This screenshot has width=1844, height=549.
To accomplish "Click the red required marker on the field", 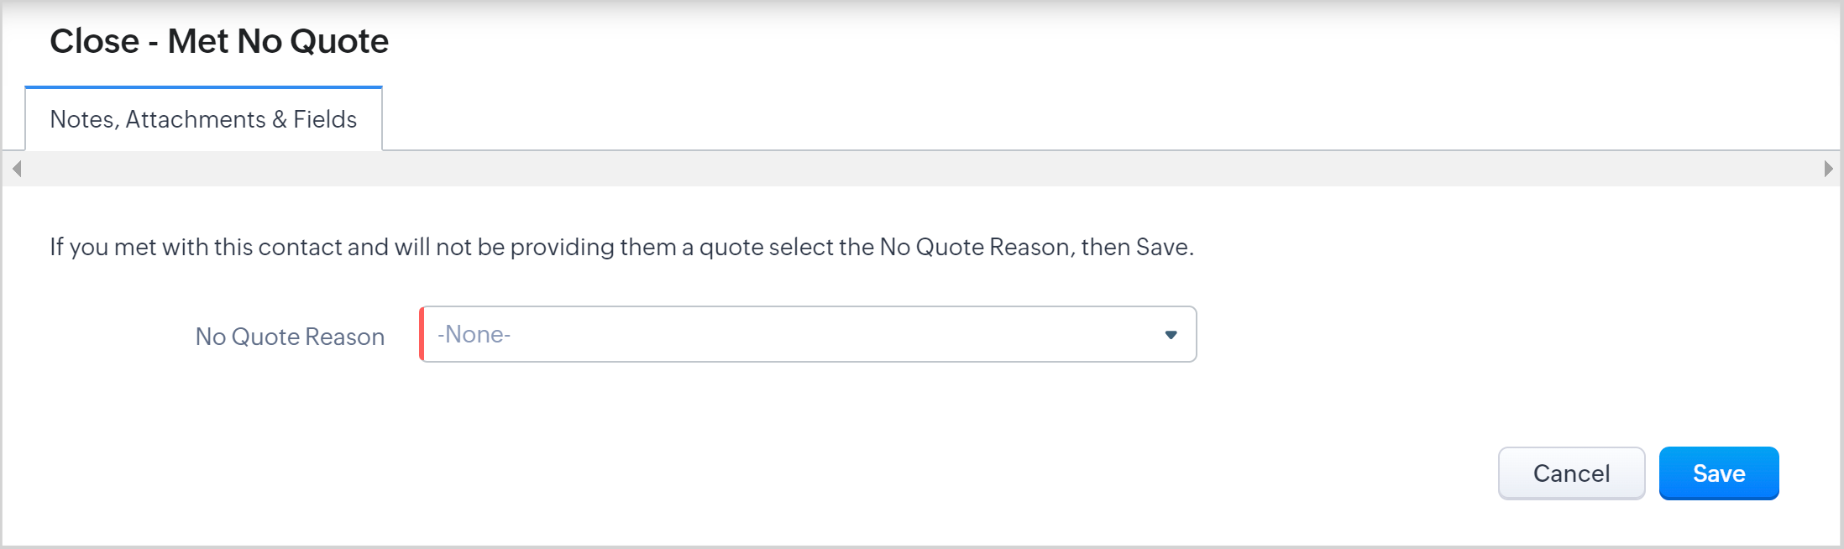I will click(422, 334).
